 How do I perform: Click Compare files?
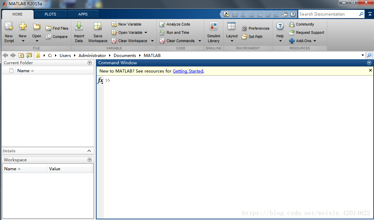tap(57, 37)
